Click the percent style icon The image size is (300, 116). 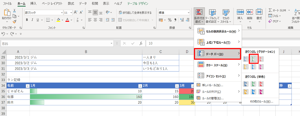[170, 20]
